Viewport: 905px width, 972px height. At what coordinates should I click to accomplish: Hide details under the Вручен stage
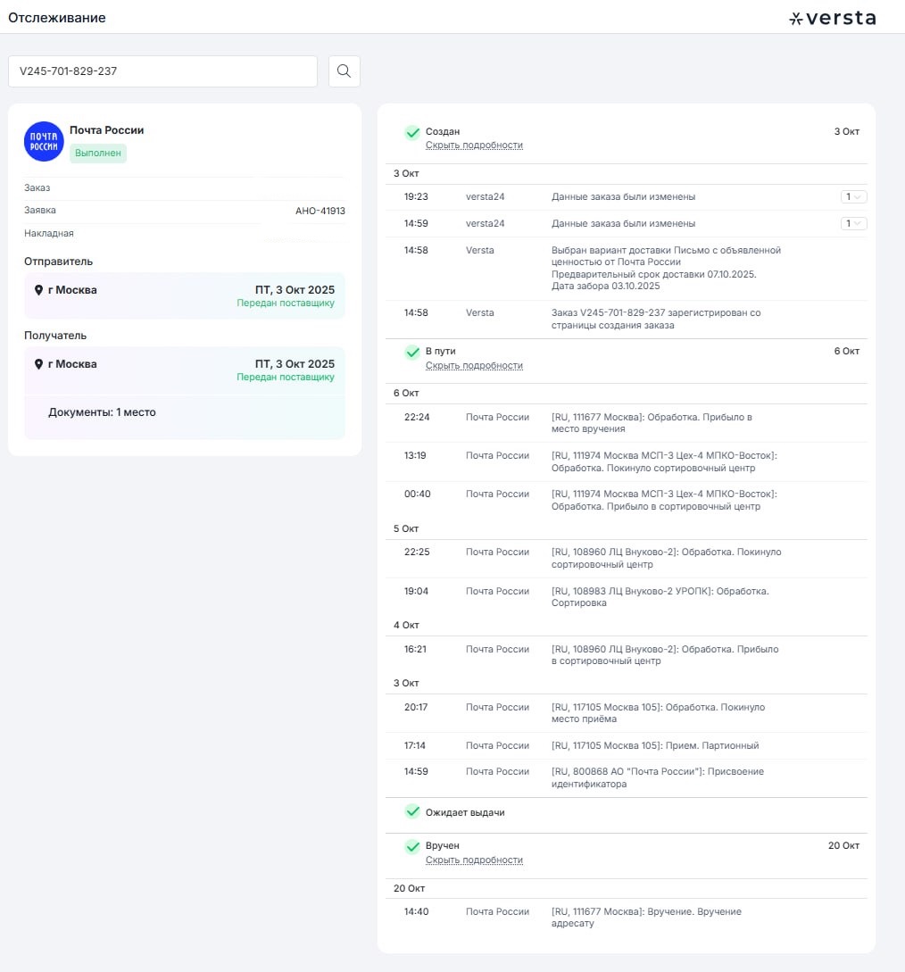click(x=474, y=860)
